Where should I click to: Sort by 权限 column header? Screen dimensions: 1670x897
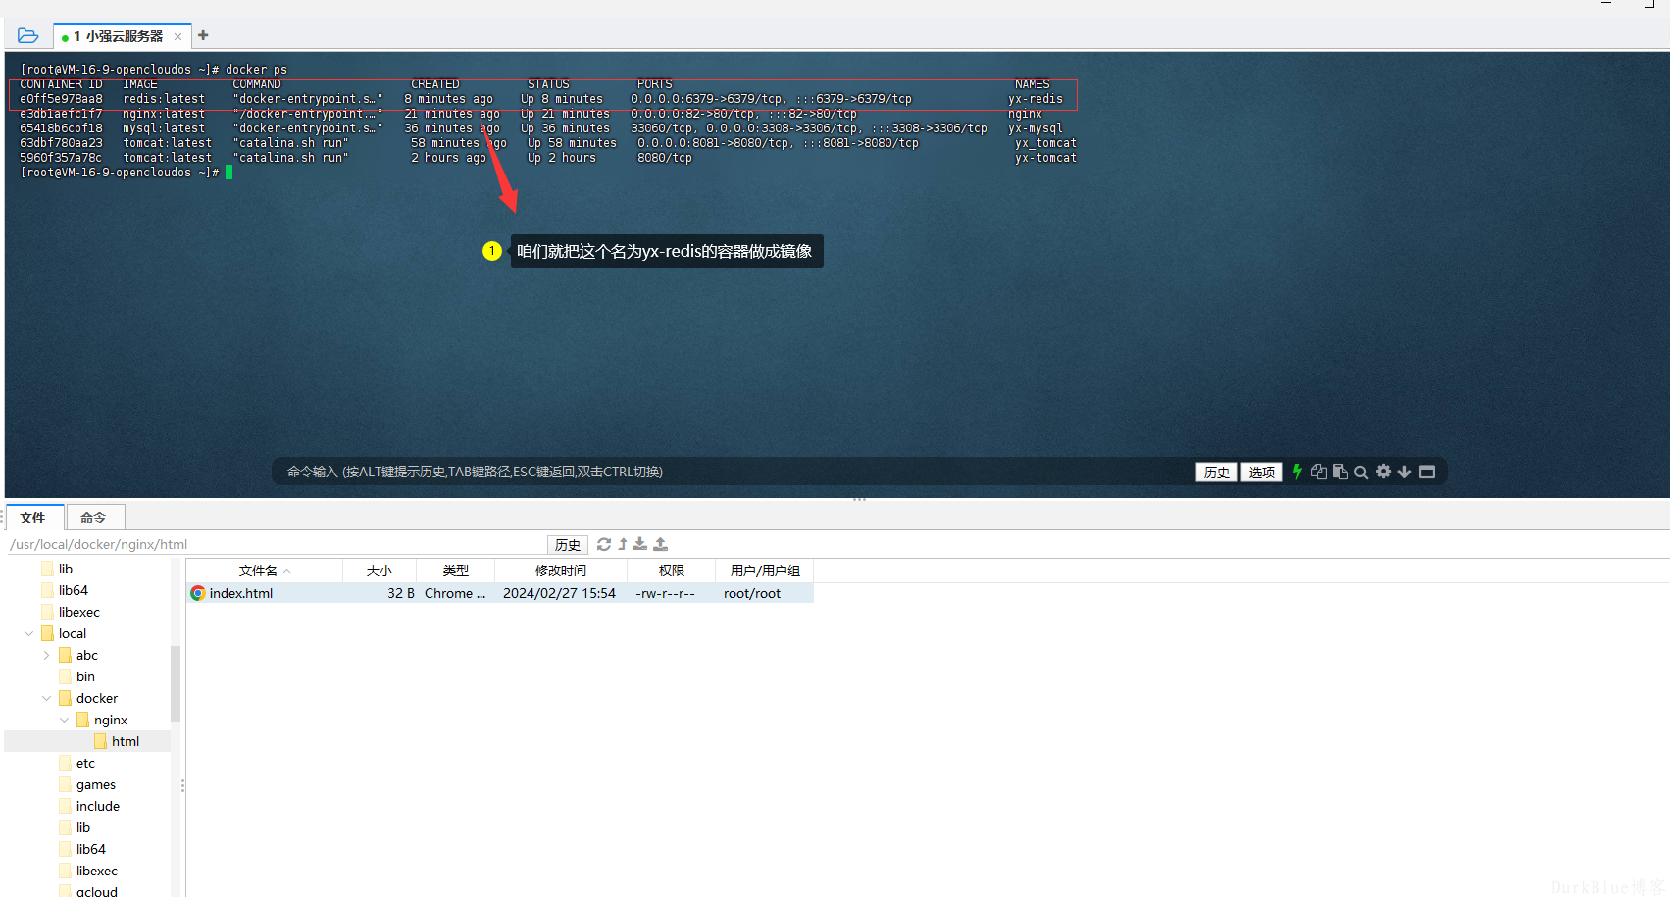pos(672,571)
